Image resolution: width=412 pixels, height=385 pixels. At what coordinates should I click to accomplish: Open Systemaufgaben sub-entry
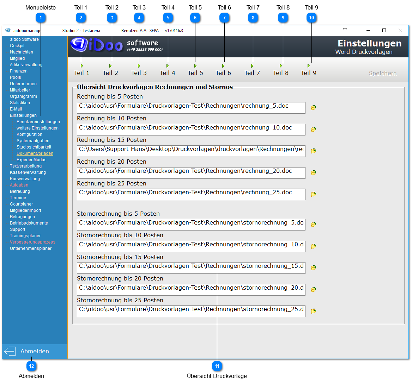[x=33, y=141]
